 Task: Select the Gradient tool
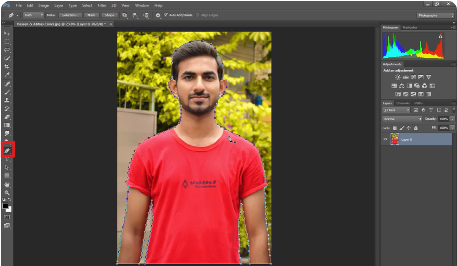7,125
